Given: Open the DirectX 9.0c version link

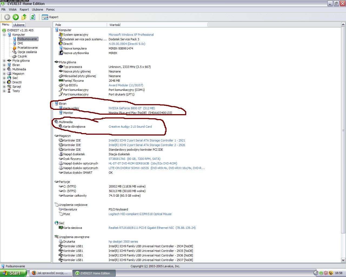Looking at the screenshot, I should (x=127, y=44).
